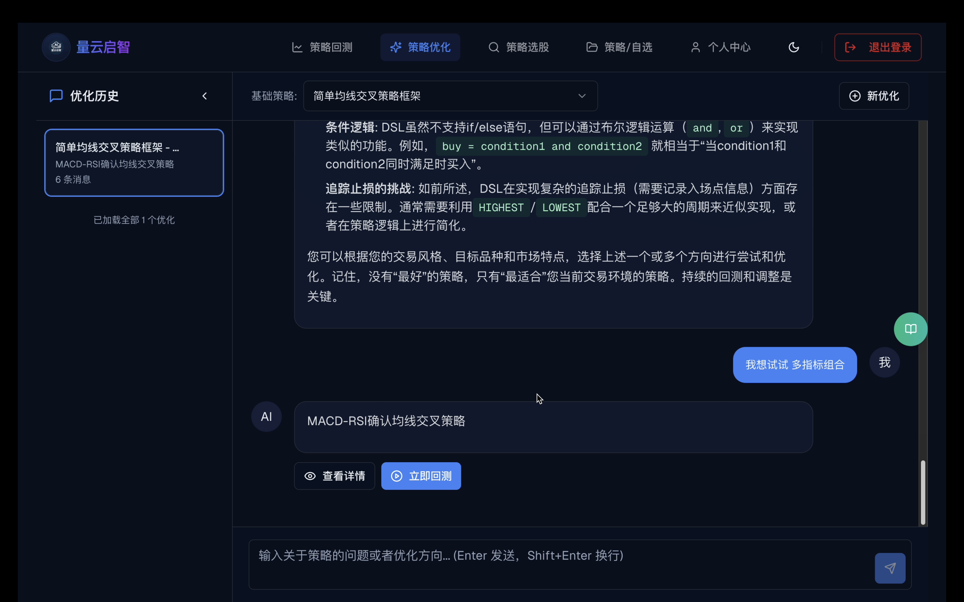Click the sparkle icon on 策略优化
This screenshot has width=964, height=602.
pyautogui.click(x=395, y=47)
